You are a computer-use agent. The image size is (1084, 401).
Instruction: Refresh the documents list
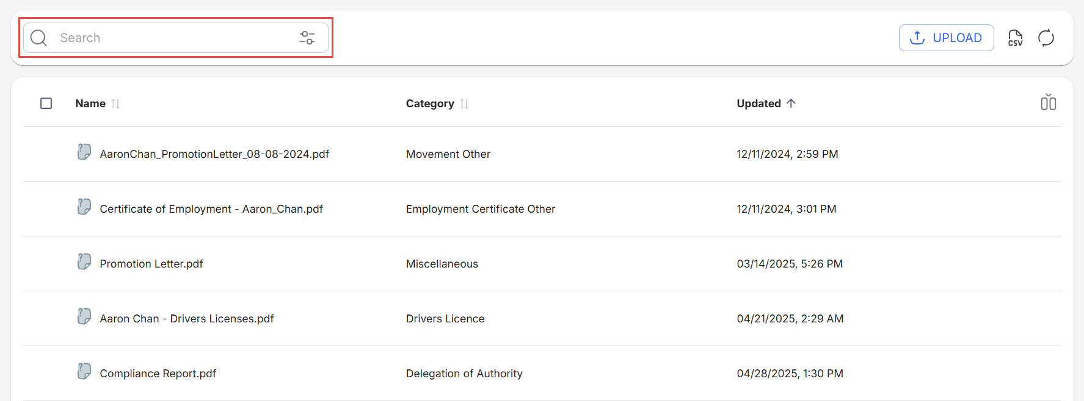tap(1046, 38)
